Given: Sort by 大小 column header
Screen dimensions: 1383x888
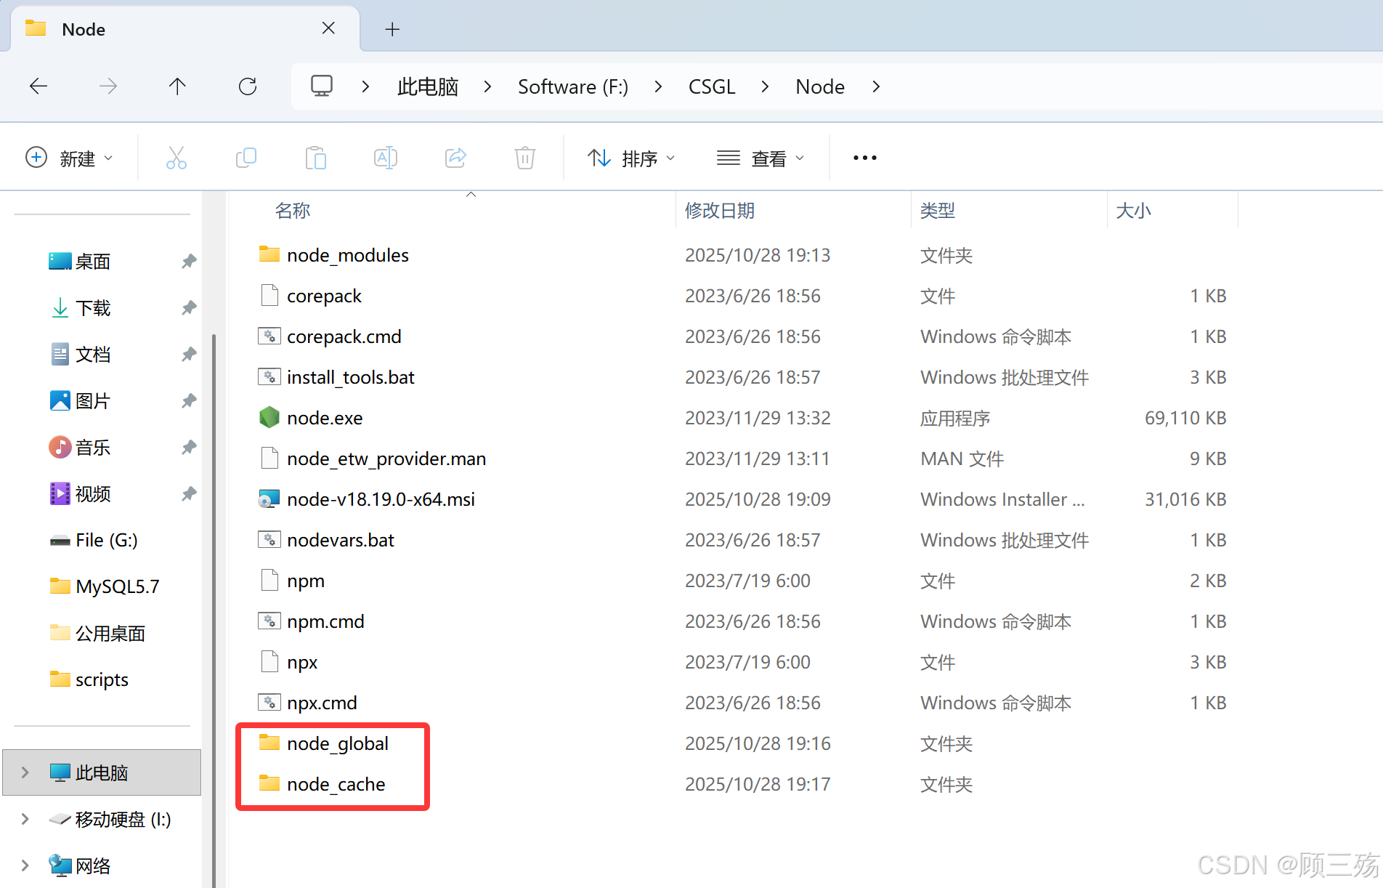Looking at the screenshot, I should [x=1134, y=211].
